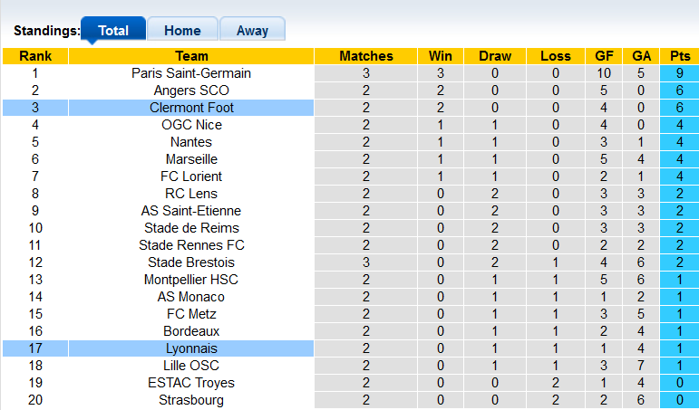Click the Paris Saint-Germain team name

191,73
